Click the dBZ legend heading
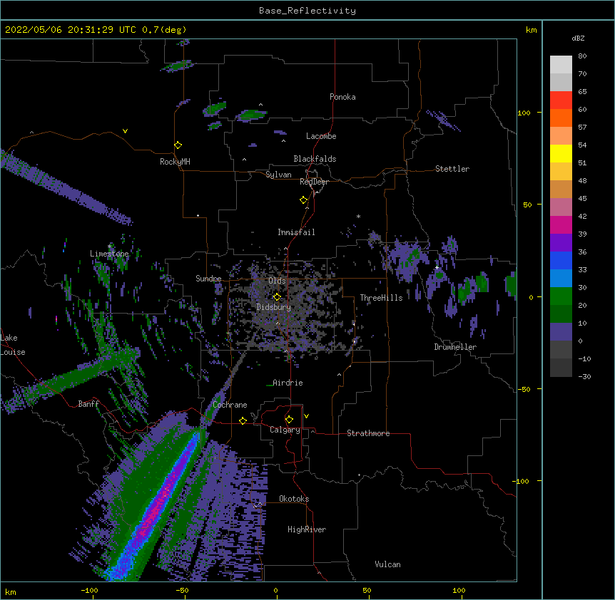The height and width of the screenshot is (600, 615). coord(578,38)
